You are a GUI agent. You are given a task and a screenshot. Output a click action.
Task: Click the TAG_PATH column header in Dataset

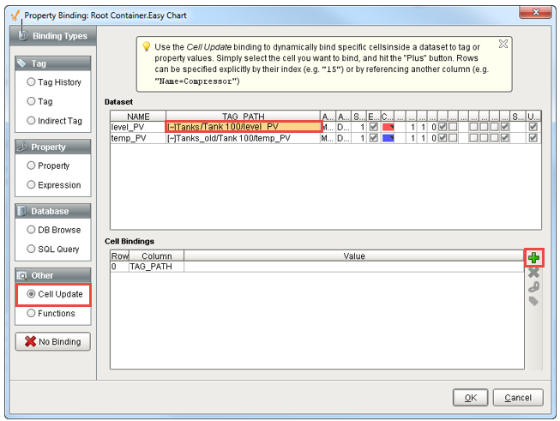click(244, 117)
